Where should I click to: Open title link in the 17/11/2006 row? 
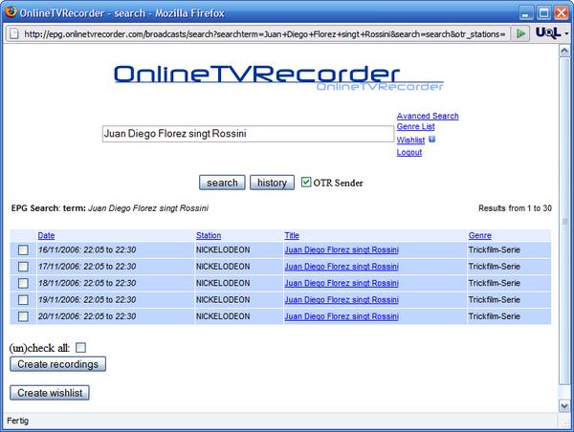[342, 267]
